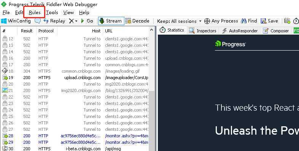The height and width of the screenshot is (151, 299).
Task: Select session 14 lock icon
Action: (x=5, y=52)
